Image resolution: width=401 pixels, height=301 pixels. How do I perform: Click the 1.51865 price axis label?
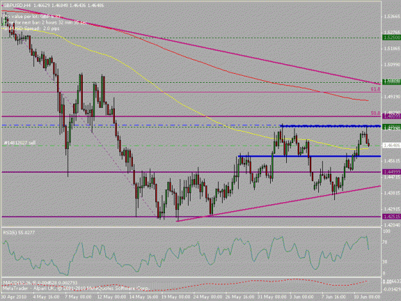pos(391,49)
